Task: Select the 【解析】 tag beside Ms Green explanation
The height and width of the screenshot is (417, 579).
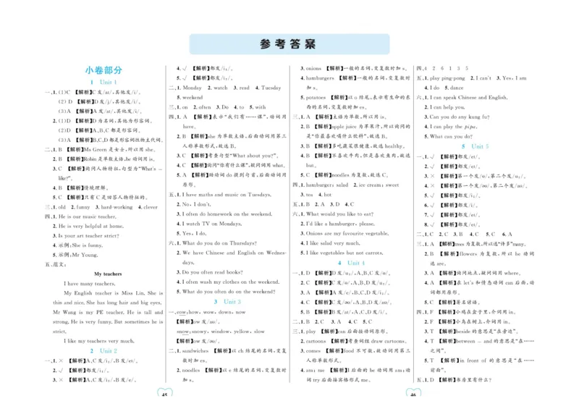Action: pos(75,150)
